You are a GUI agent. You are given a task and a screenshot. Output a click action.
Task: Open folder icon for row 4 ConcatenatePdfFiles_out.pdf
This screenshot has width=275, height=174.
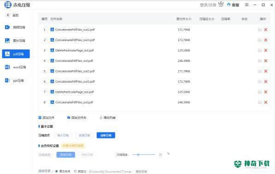pos(260,60)
